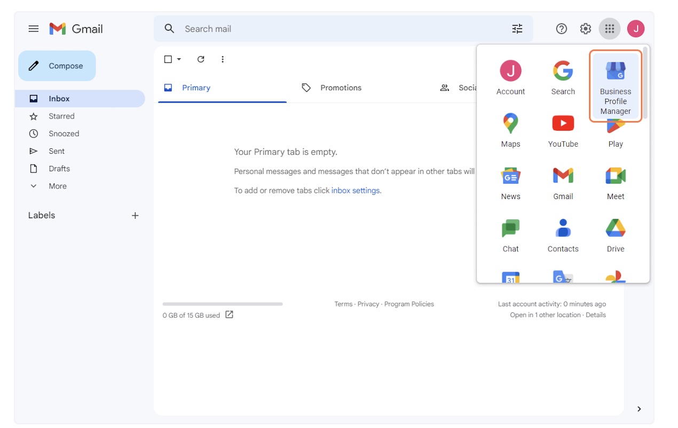Refresh the inbox
Screen dimensions: 678x428
[x=201, y=59]
